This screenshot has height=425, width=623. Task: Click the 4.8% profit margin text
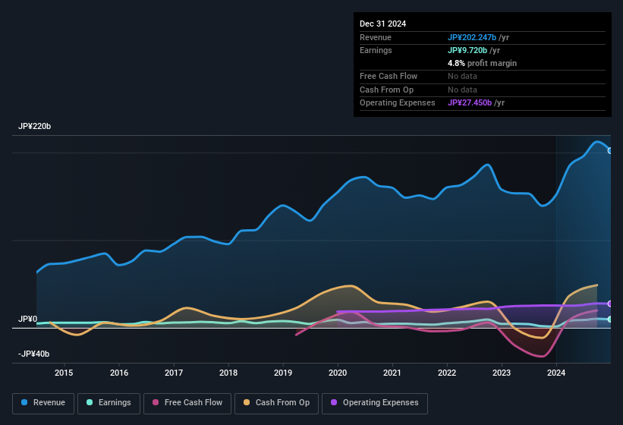click(x=483, y=63)
